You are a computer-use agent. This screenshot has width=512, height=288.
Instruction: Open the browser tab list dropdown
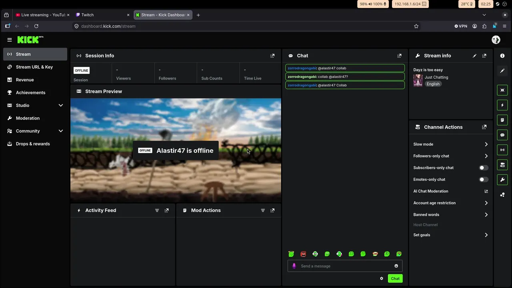click(x=484, y=15)
